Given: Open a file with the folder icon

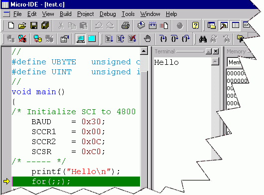Looking at the screenshot, I should [x=22, y=25].
